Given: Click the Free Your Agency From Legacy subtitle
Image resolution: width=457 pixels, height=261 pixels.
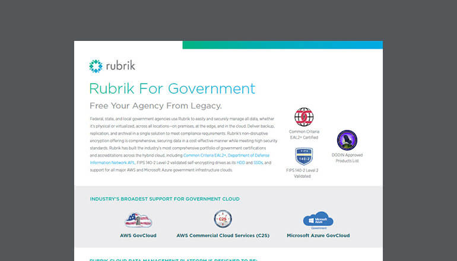Looking at the screenshot, I should point(155,106).
